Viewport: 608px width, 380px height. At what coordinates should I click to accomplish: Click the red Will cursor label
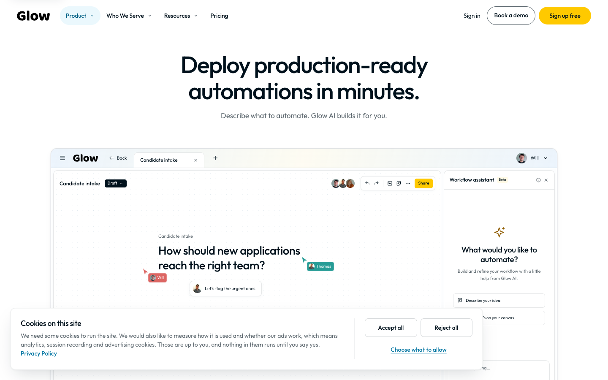click(x=157, y=278)
